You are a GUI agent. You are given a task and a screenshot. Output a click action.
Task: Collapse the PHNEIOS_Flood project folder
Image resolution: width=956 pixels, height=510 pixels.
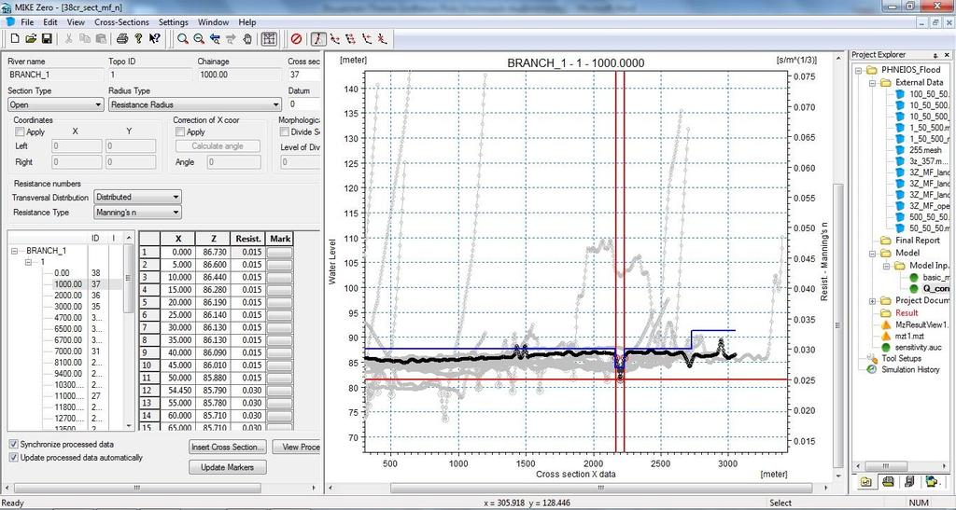click(859, 71)
